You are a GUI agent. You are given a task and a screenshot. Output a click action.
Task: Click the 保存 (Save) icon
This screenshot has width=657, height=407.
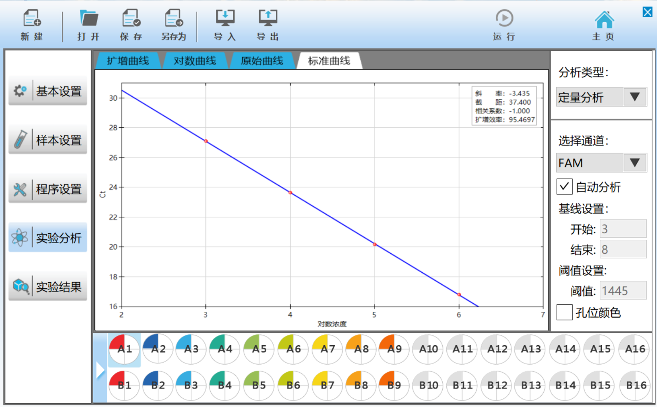coord(131,19)
